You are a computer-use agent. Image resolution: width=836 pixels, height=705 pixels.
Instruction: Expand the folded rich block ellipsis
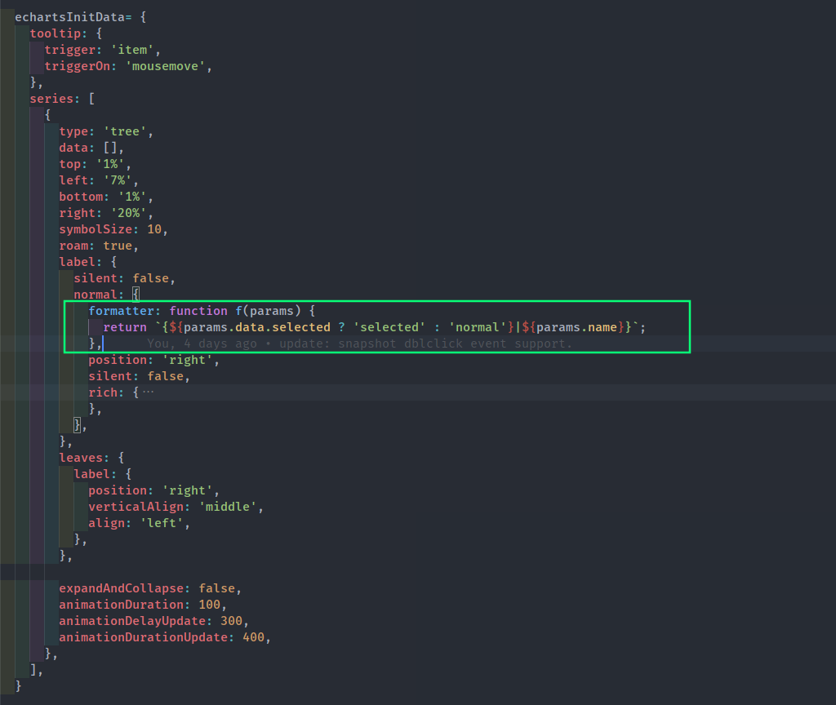click(x=148, y=392)
